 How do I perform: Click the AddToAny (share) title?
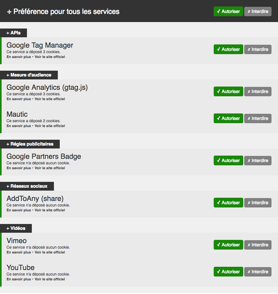(35, 199)
